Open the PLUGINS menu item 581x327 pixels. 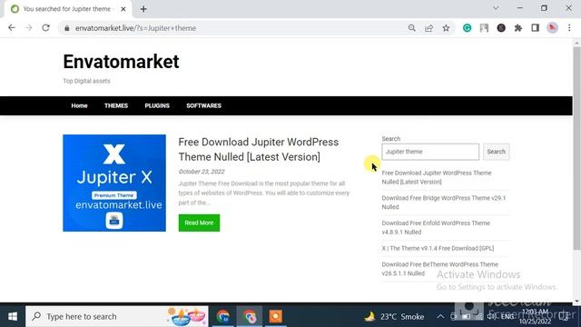(x=157, y=105)
